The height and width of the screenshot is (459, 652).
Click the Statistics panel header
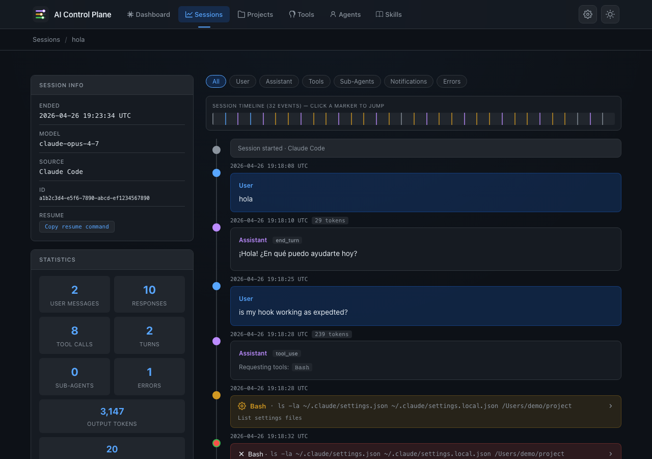(112, 260)
